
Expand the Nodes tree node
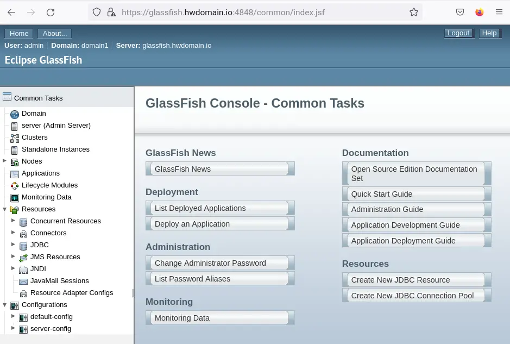tap(5, 161)
